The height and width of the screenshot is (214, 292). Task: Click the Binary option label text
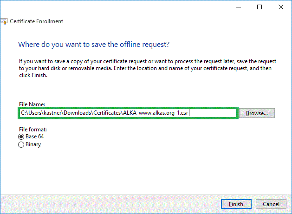[33, 144]
